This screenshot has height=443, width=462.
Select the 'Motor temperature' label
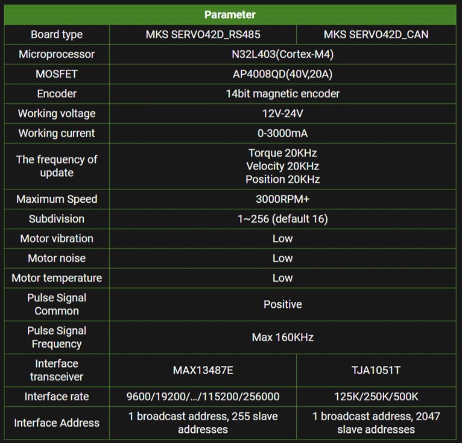click(57, 278)
